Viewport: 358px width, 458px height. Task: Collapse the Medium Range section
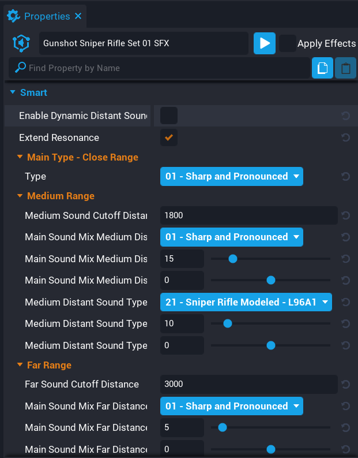(x=20, y=196)
